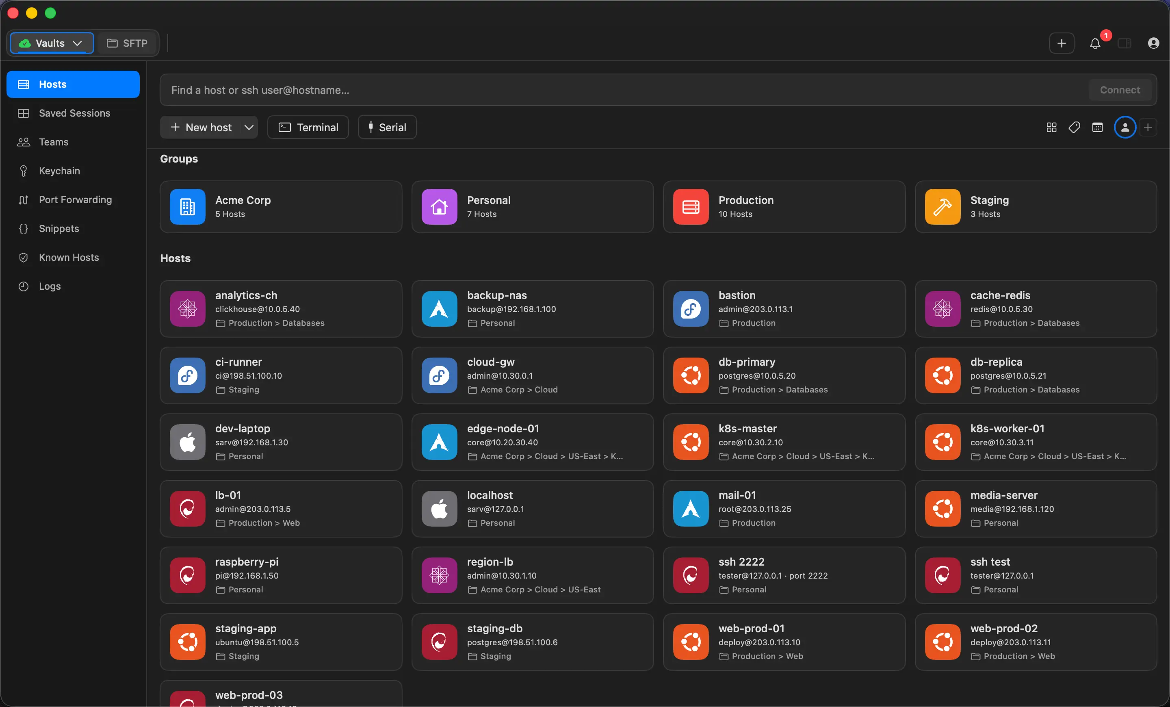
Task: Click the bastion Fedora icon
Action: (x=690, y=309)
